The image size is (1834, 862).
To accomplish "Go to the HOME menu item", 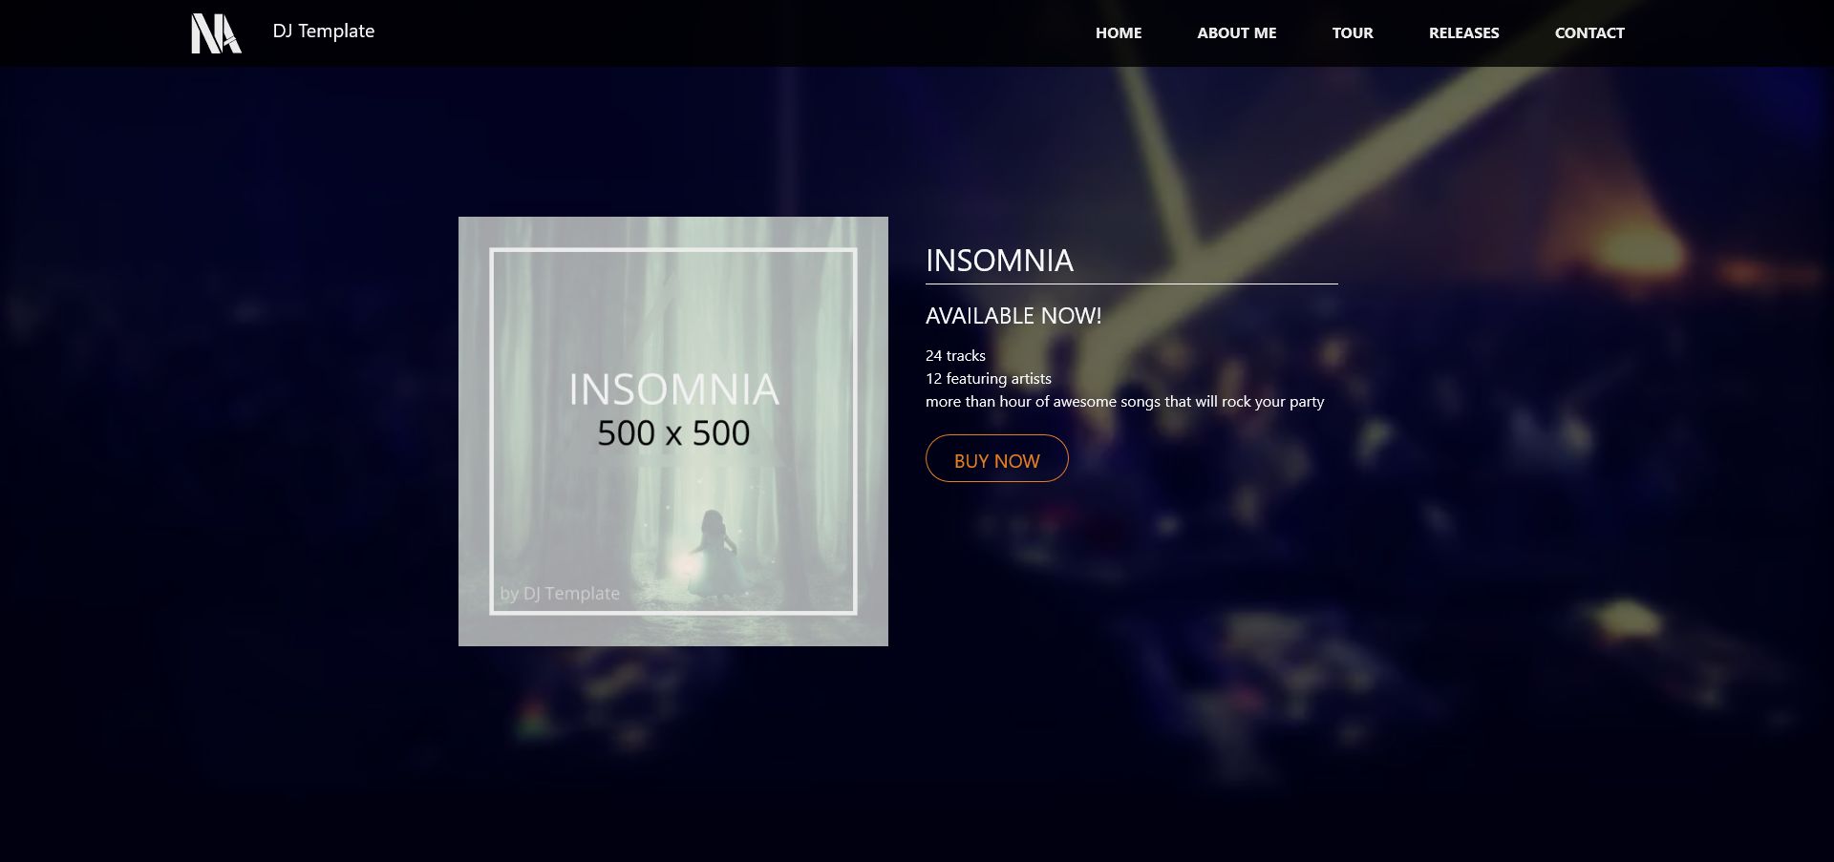I will point(1119,32).
